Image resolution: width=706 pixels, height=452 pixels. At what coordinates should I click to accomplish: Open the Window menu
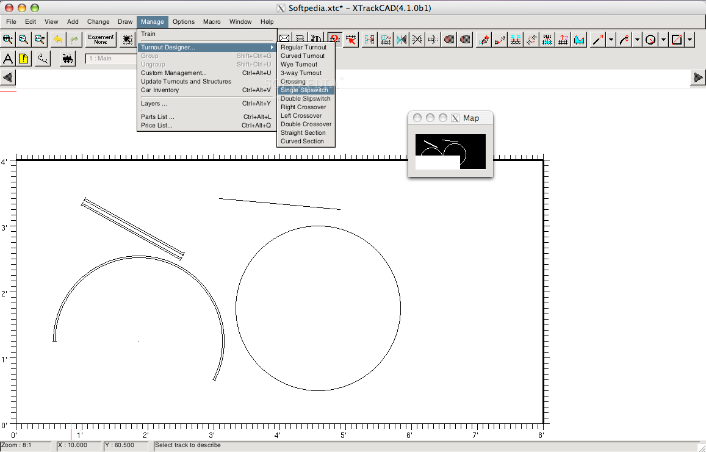pyautogui.click(x=240, y=21)
